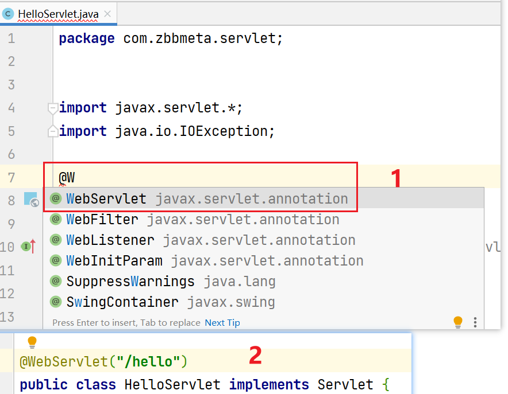Select WebServlet from the completion list

[106, 199]
